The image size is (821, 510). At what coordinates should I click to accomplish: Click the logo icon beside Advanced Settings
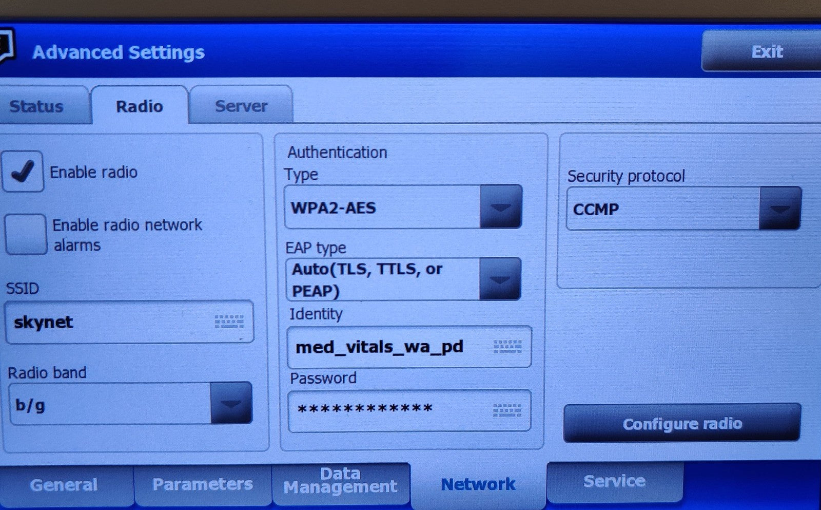coord(7,45)
